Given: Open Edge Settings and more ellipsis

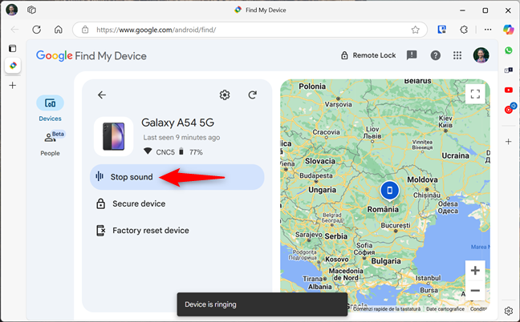Looking at the screenshot, I should tap(488, 30).
